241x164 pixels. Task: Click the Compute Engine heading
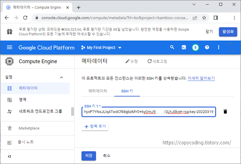pyautogui.click(x=38, y=62)
